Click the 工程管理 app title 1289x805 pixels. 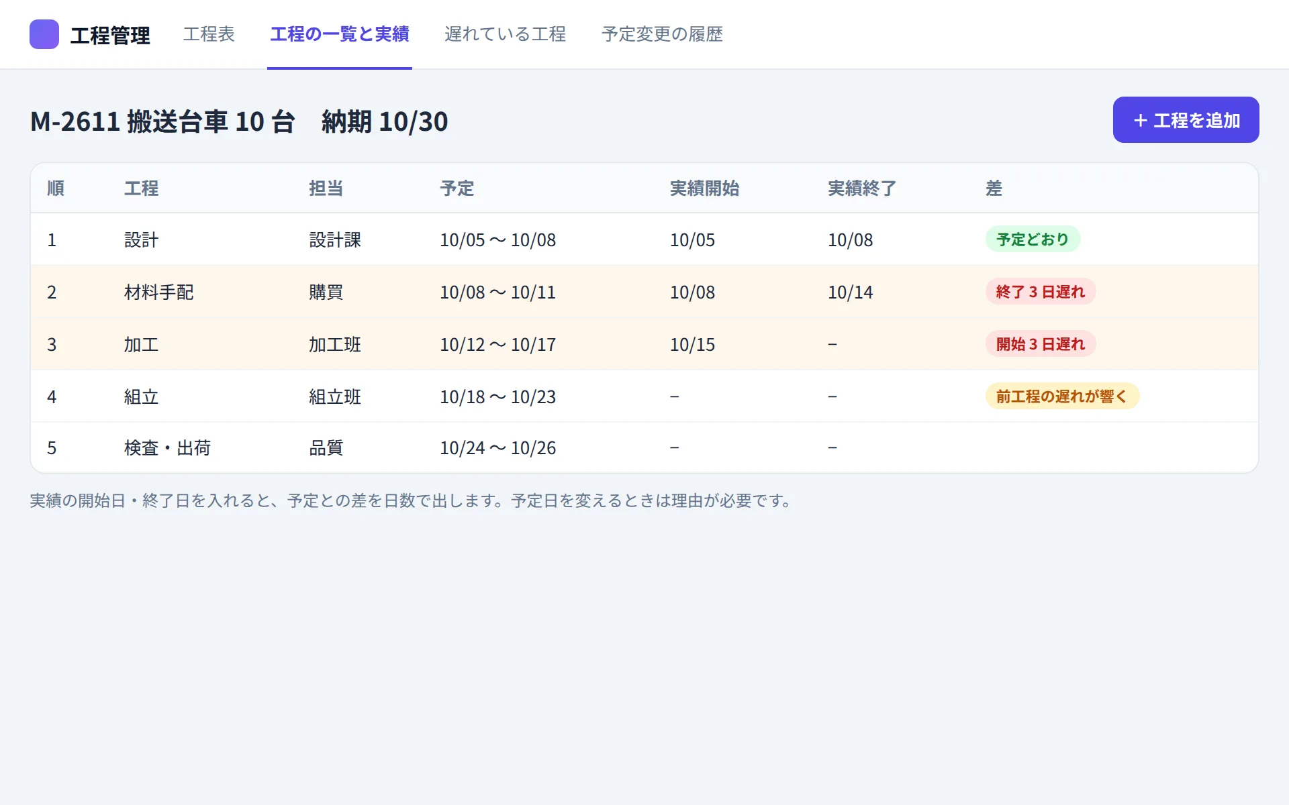click(x=110, y=35)
